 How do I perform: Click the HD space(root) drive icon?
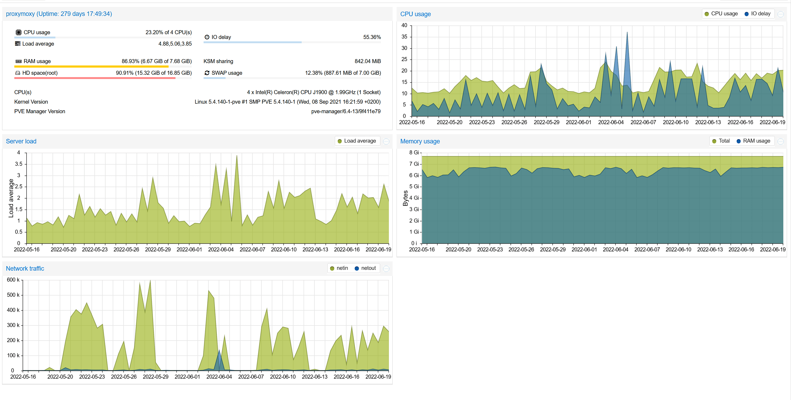(18, 73)
